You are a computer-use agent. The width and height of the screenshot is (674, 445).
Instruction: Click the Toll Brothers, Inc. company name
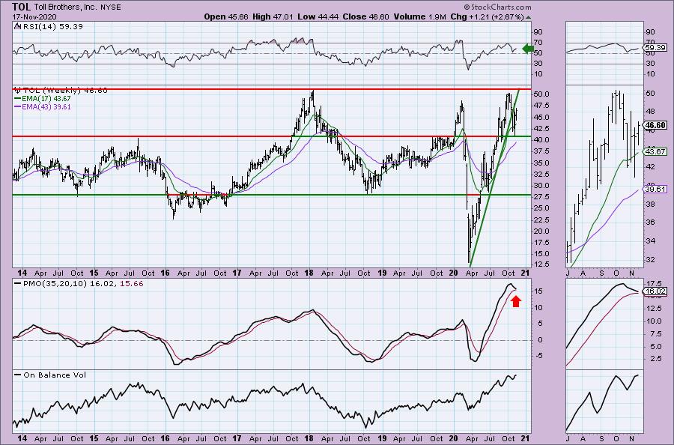(66, 7)
